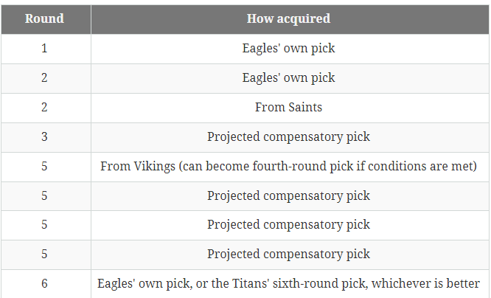The image size is (491, 298).
Task: Click the word "Titans'" in the last row
Action: pos(249,283)
